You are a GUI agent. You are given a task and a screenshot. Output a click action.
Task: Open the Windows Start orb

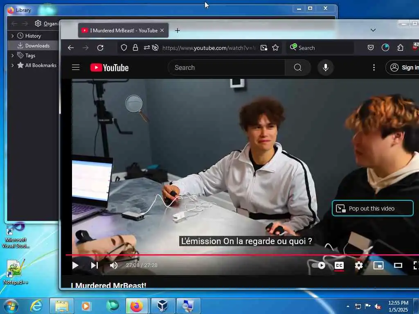click(11, 306)
